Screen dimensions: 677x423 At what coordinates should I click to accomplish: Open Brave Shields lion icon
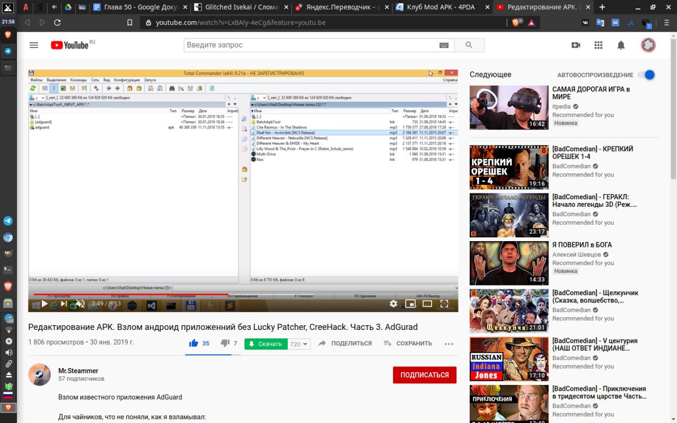tap(517, 23)
